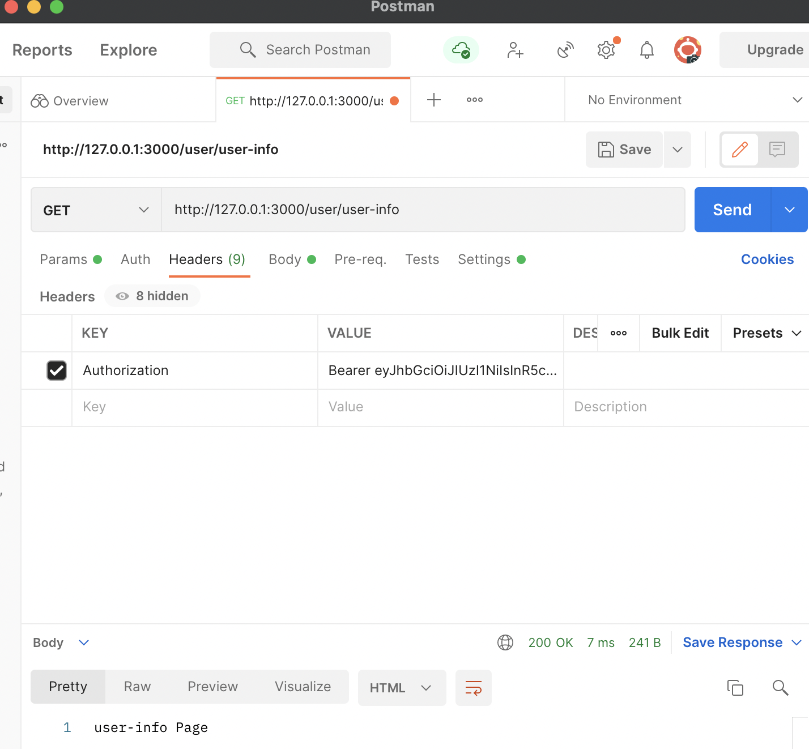Open the Settings tab

coord(492,259)
